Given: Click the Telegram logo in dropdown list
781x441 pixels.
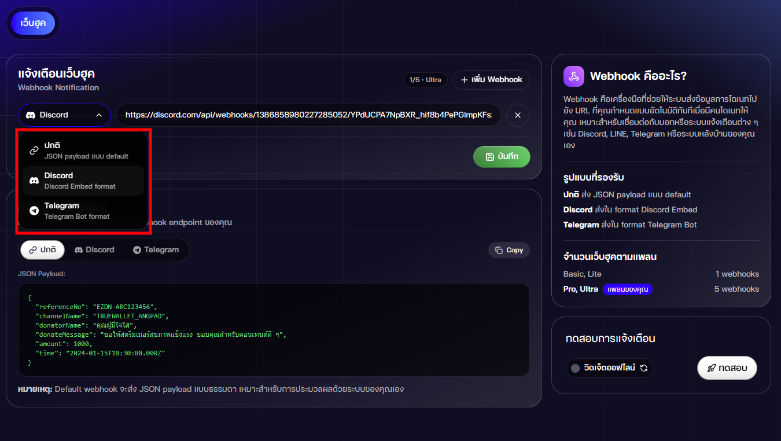Looking at the screenshot, I should pos(34,211).
